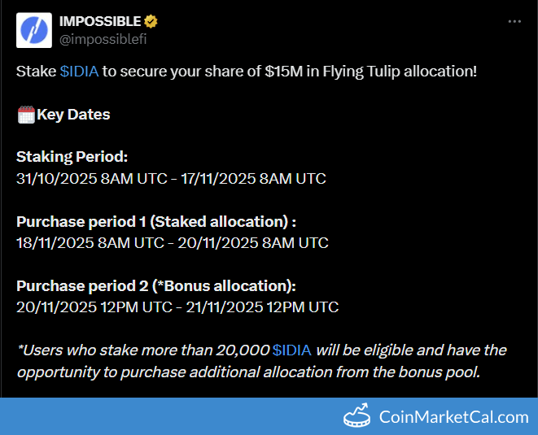538x435 pixels.
Task: Select the Staking Period heading
Action: tap(72, 157)
